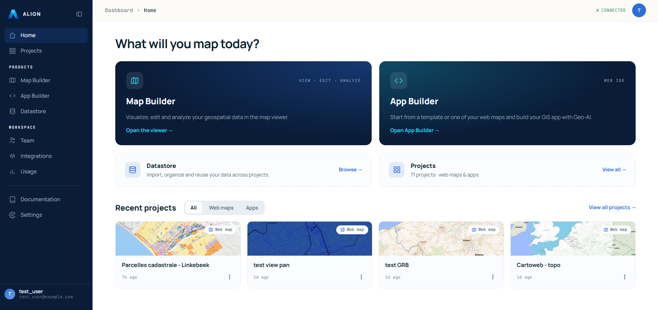Image resolution: width=658 pixels, height=310 pixels.
Task: Open options menu for Cartoweb - topo
Action: pyautogui.click(x=625, y=277)
